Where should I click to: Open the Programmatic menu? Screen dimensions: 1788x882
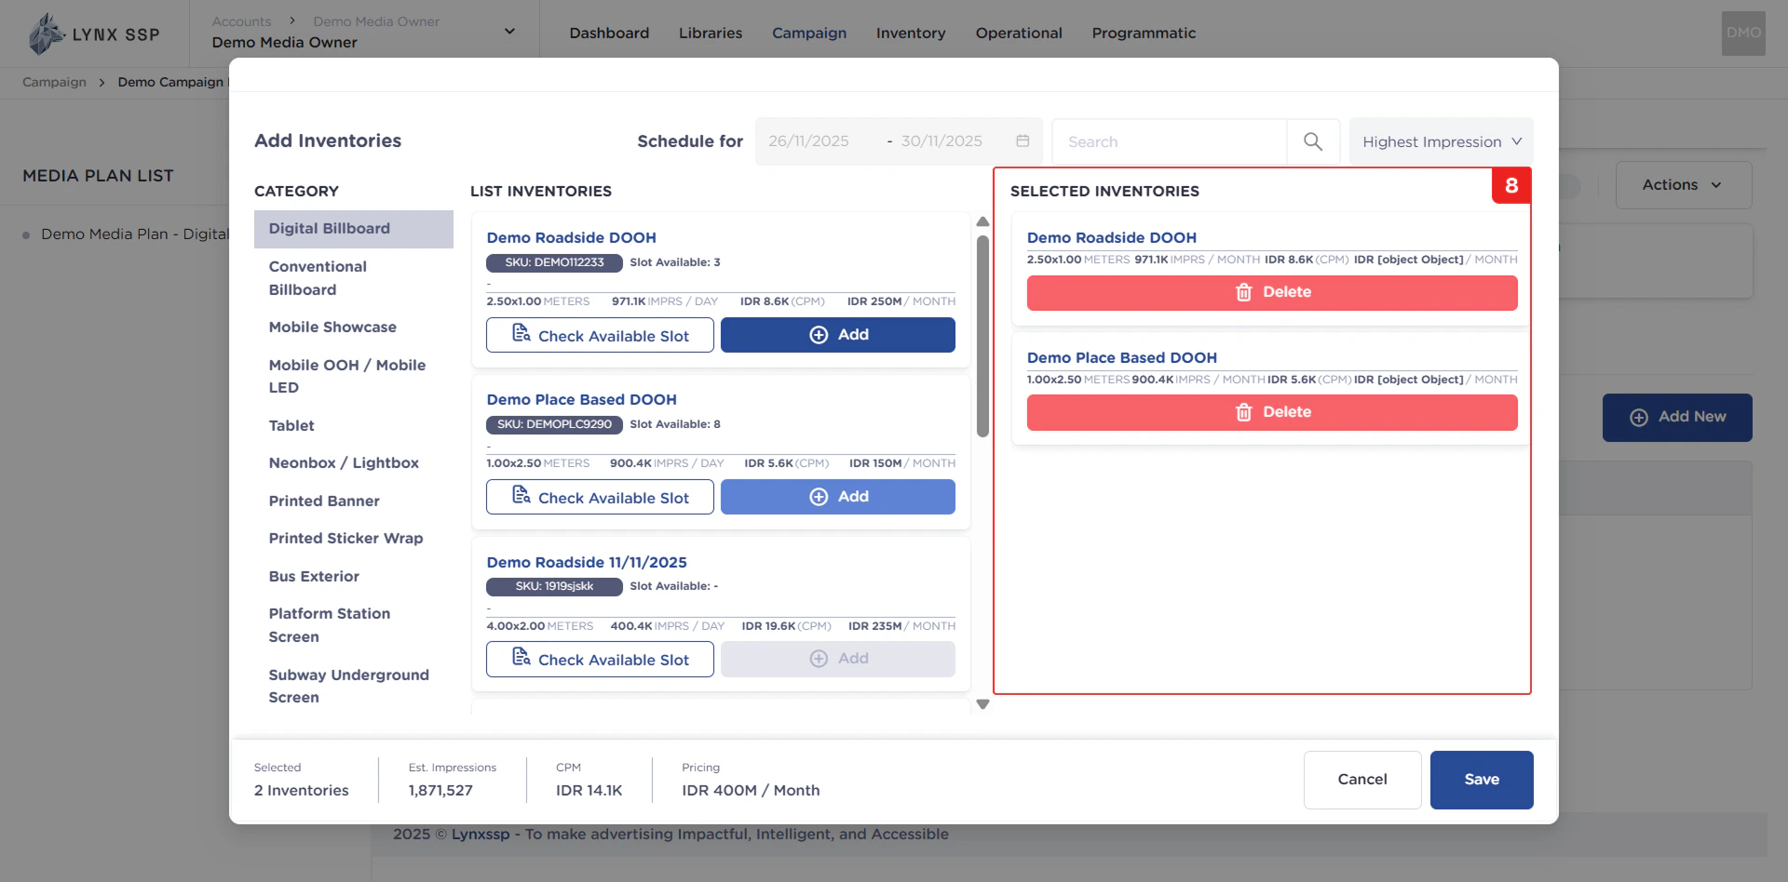1144,33
